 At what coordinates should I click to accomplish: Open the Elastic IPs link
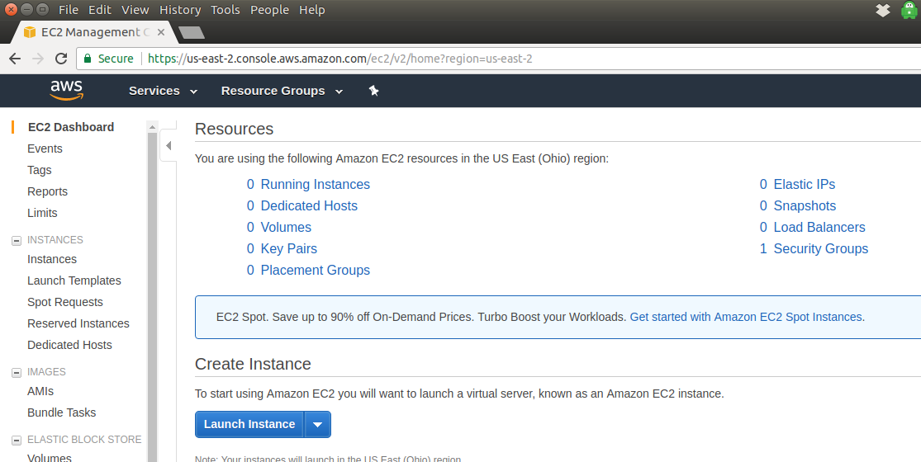[804, 184]
